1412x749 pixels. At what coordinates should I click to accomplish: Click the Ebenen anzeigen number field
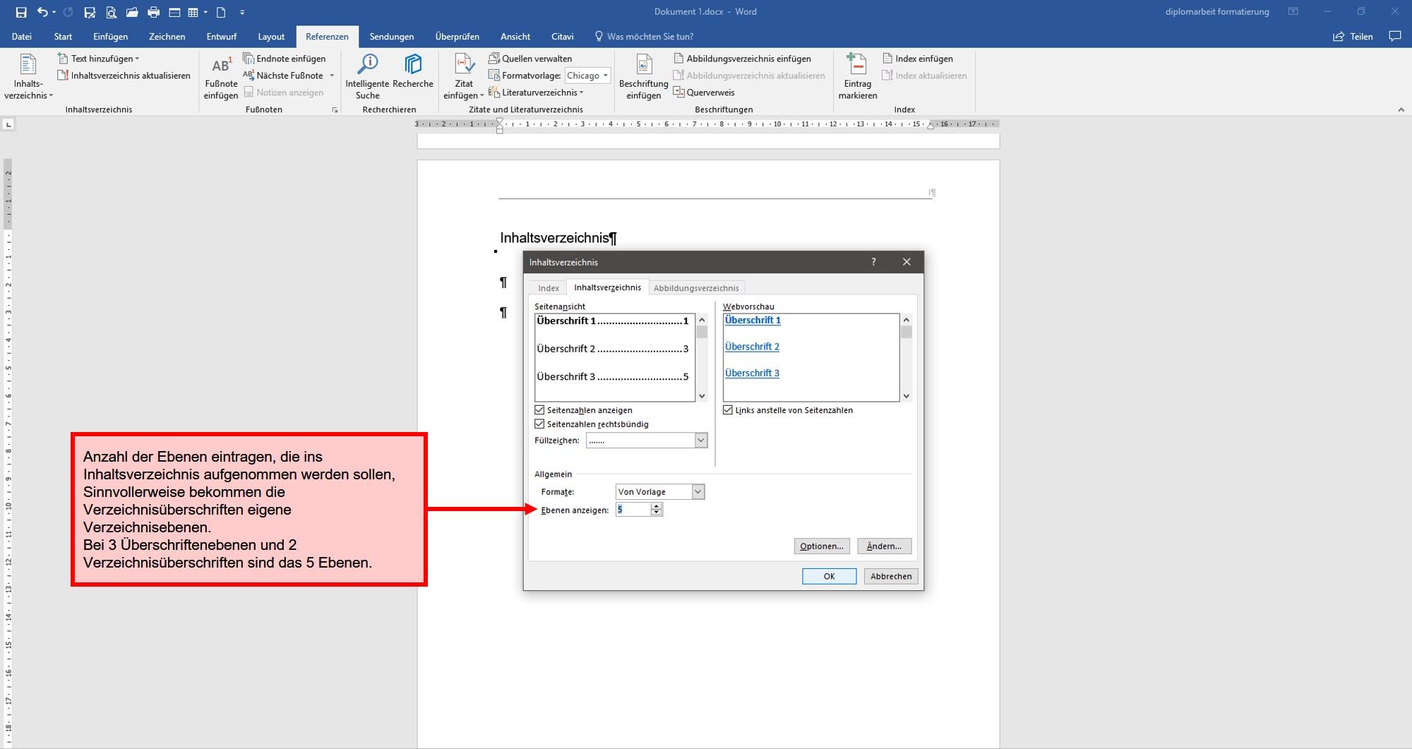coord(633,510)
